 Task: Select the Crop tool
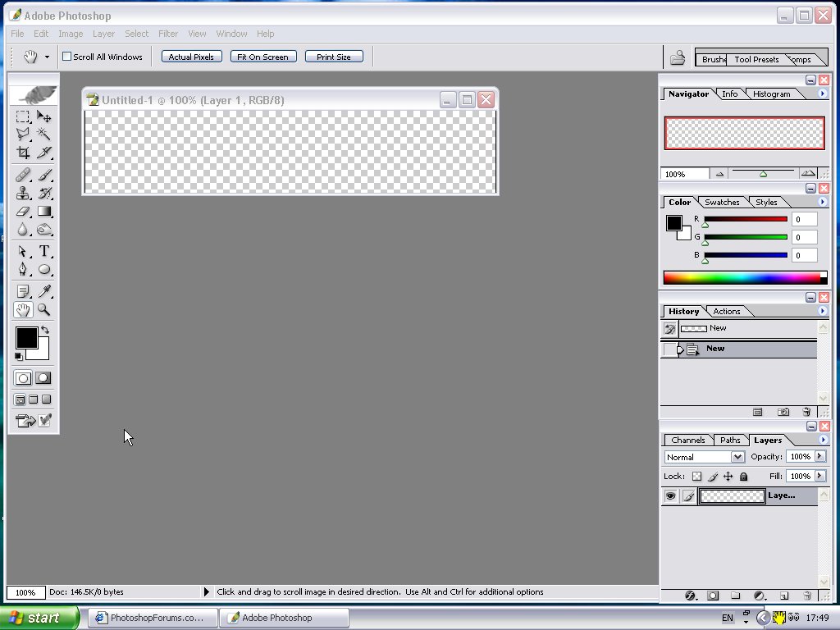click(x=23, y=153)
